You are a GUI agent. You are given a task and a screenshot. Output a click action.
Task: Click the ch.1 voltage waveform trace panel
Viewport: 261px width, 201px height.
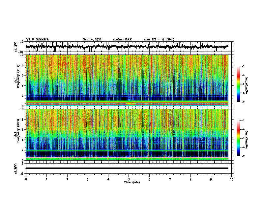point(129,47)
